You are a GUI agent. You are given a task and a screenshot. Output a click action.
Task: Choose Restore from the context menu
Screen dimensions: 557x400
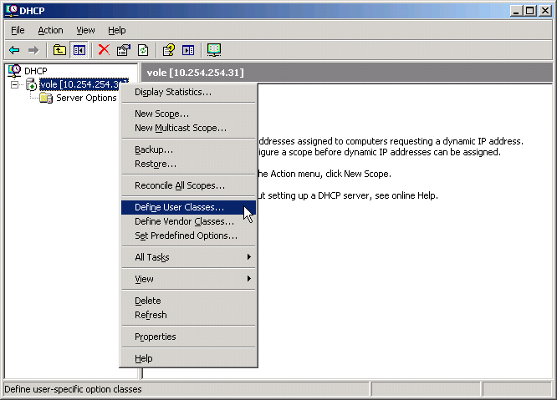tap(188, 164)
